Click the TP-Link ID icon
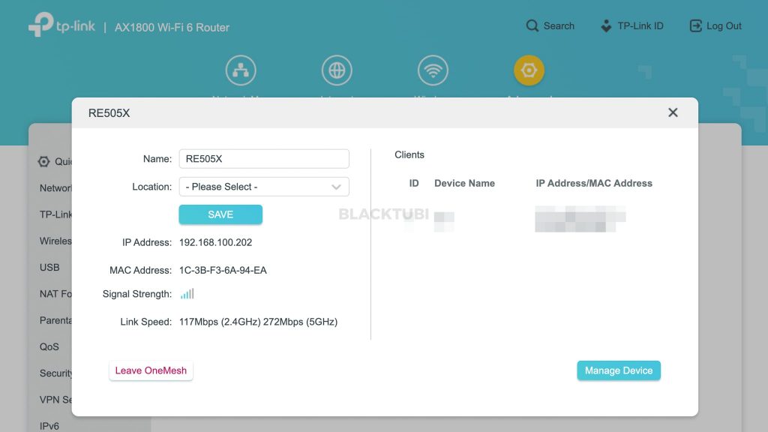 click(x=606, y=25)
